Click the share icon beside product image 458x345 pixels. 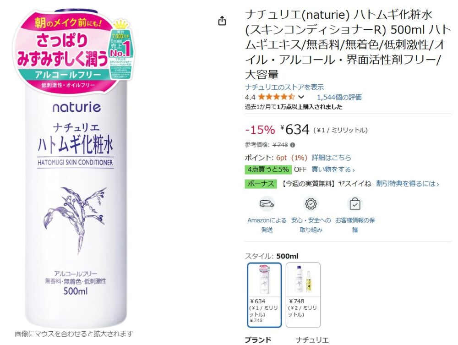222,21
